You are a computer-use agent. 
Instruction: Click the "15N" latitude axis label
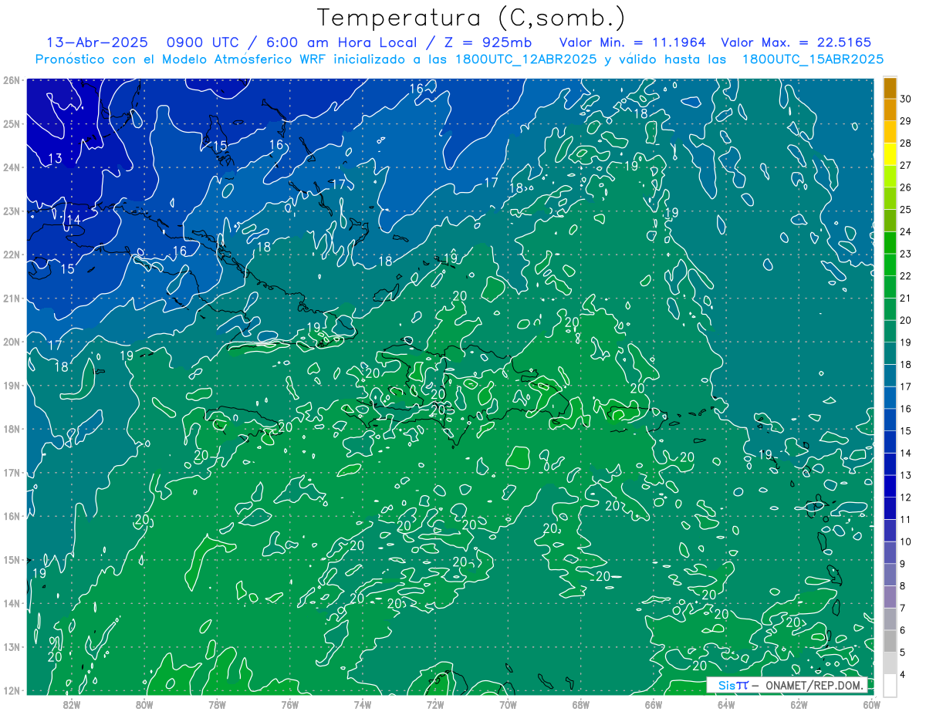11,559
